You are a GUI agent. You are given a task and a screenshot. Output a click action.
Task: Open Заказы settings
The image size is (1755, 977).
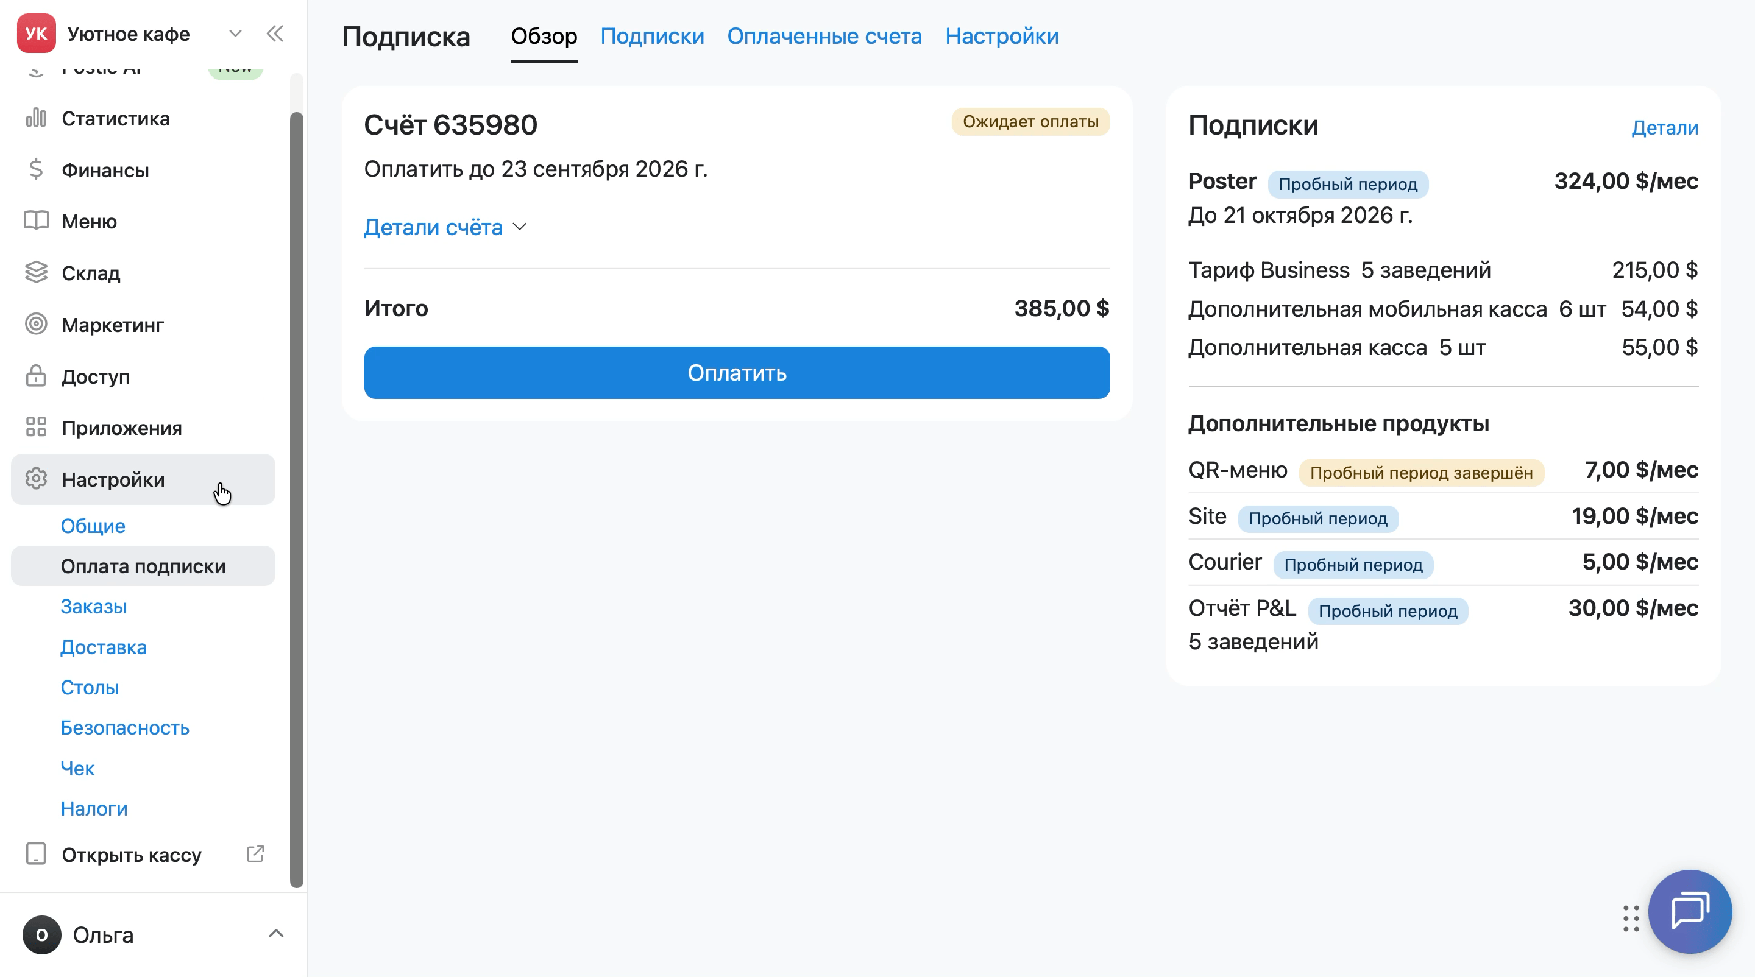point(93,606)
